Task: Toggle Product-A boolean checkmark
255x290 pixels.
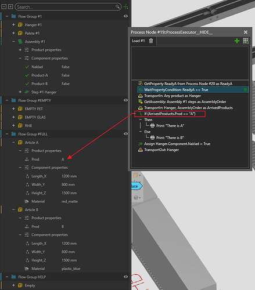Action: point(27,75)
